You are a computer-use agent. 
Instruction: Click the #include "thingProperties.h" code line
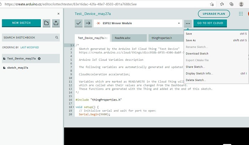(99, 100)
